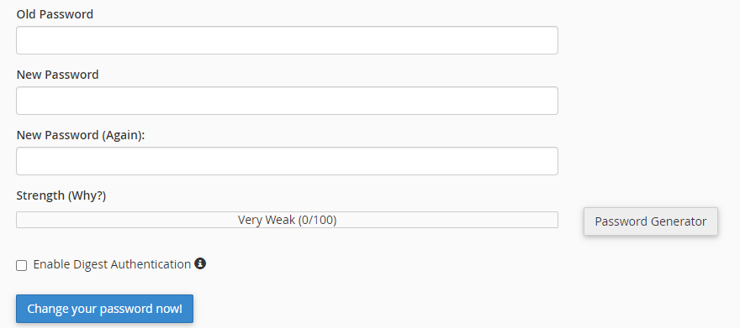
Task: Focus the Old Password input field
Action: [x=287, y=40]
